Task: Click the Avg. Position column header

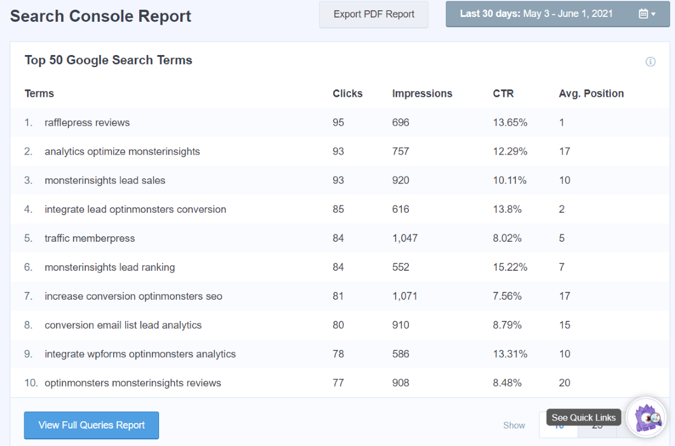Action: point(591,93)
